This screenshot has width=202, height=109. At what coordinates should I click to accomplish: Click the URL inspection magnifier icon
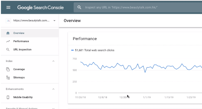[8, 49]
